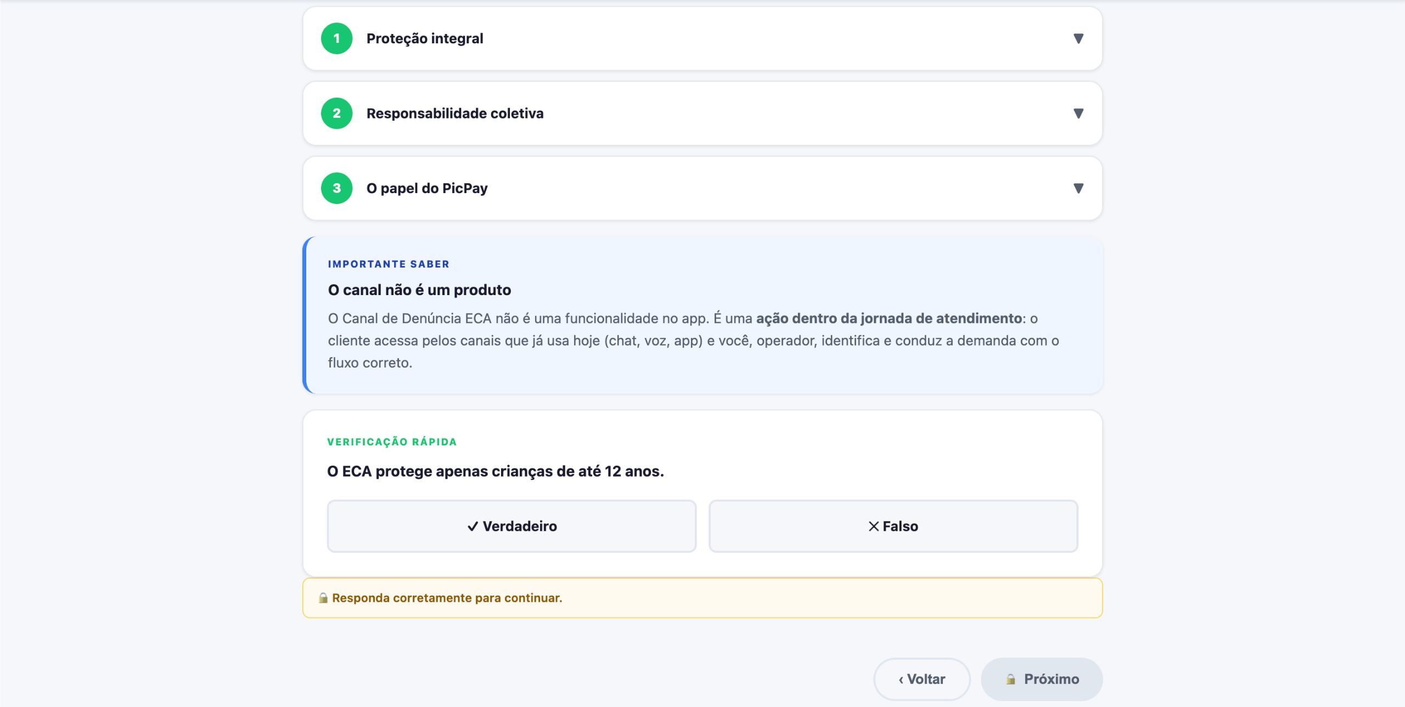This screenshot has height=707, width=1405.
Task: Click the statement 'O ECA protege apenas crianças de até 12 anos.'
Action: pyautogui.click(x=496, y=471)
